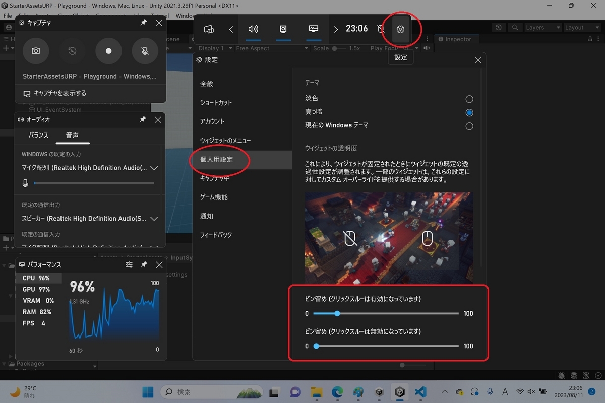
Task: Select the VRAM row in Performance widget
Action: 38,301
